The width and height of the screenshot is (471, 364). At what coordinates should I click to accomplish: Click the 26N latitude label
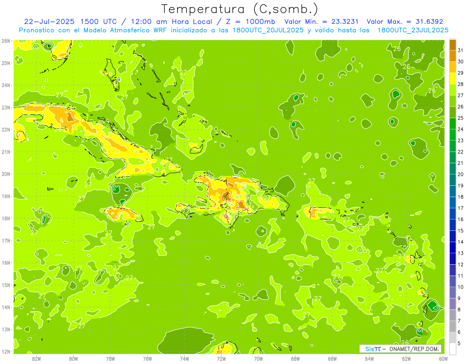point(5,40)
